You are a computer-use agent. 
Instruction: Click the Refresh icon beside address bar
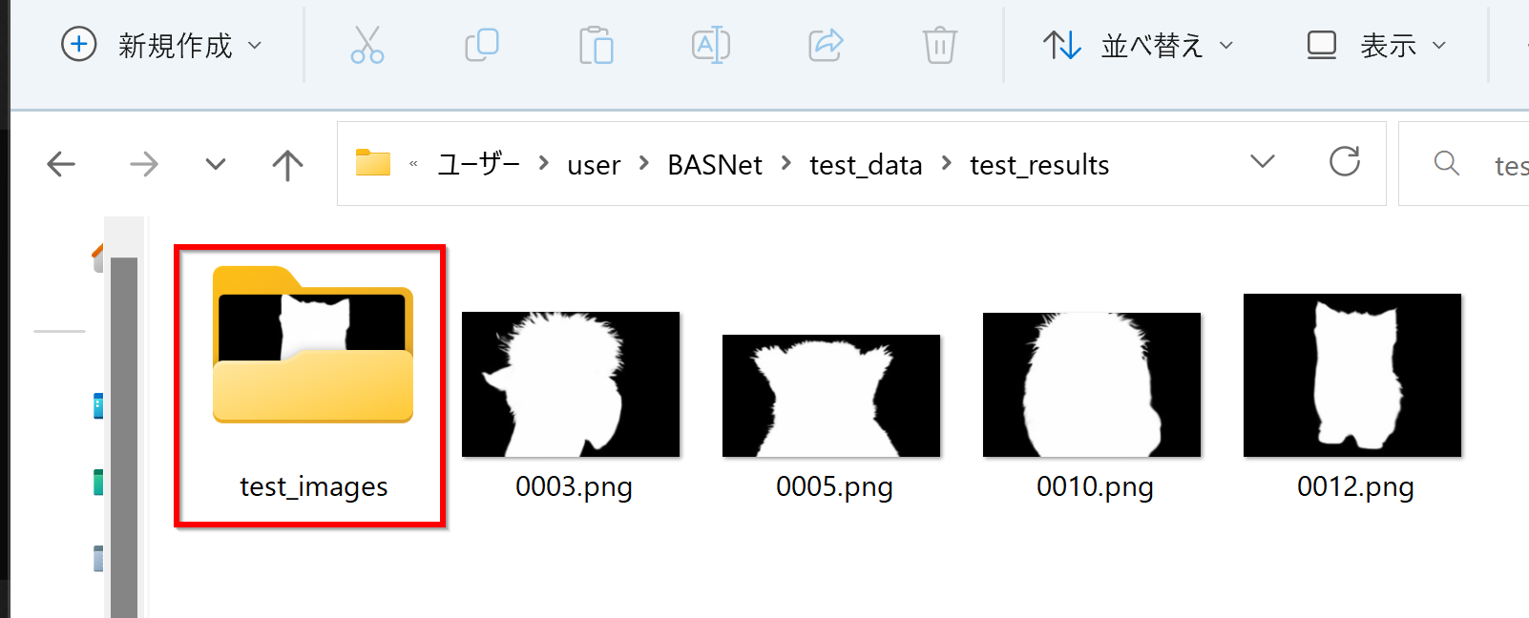tap(1345, 162)
